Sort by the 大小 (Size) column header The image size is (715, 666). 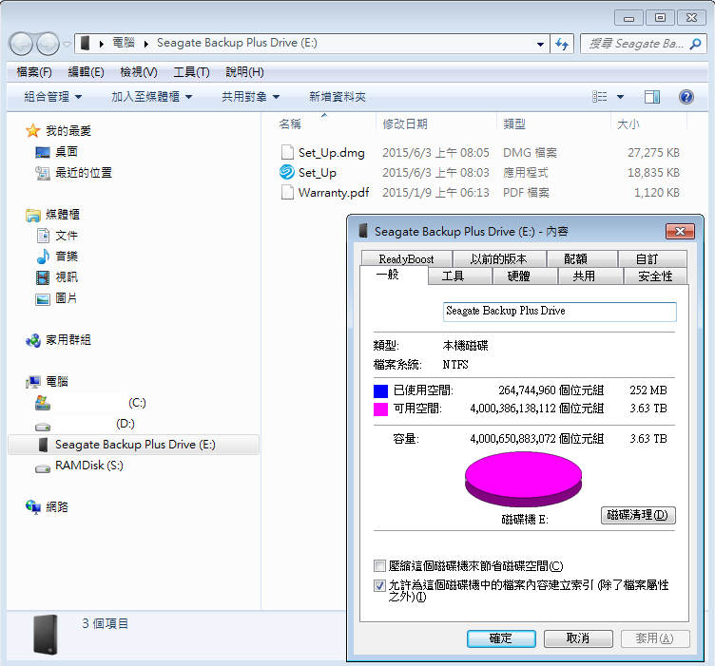click(x=648, y=124)
